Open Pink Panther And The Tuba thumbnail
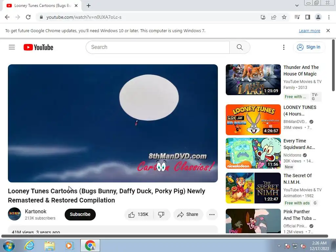 click(253, 221)
